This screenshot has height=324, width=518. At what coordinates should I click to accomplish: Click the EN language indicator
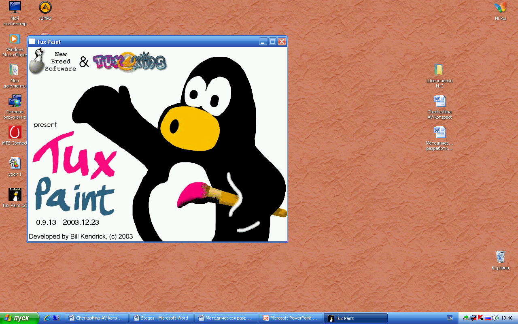coord(450,318)
